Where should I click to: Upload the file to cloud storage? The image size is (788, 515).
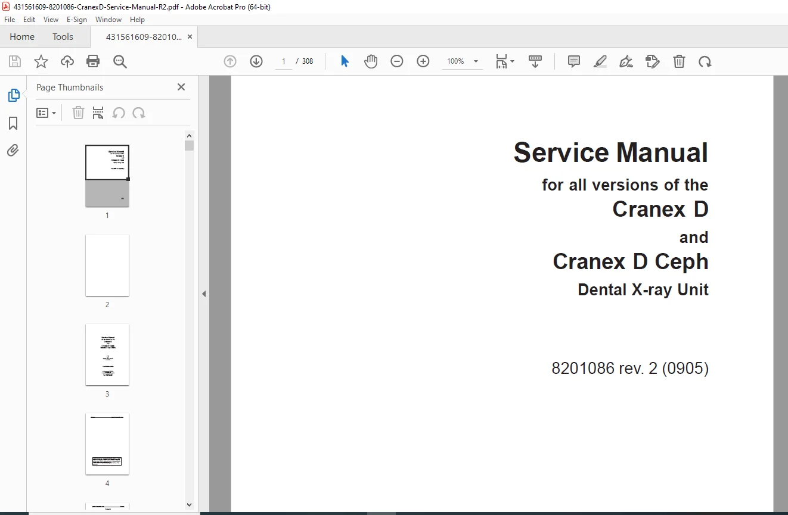(x=67, y=61)
